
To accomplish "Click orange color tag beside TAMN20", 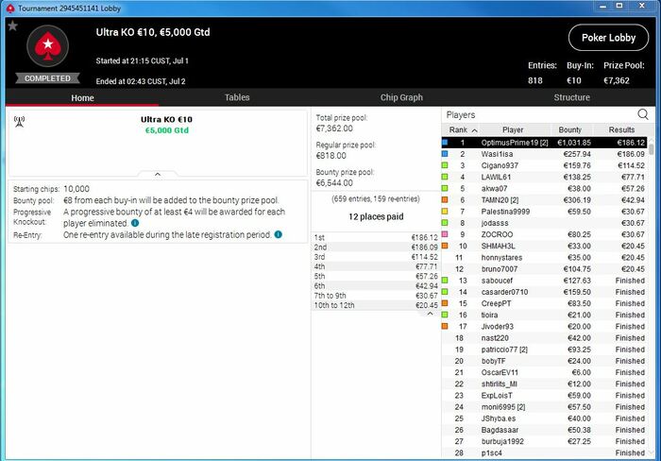I will 445,200.
